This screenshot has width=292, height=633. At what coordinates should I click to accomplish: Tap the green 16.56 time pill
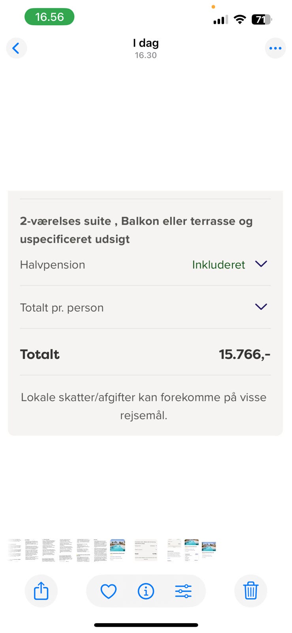pos(49,17)
